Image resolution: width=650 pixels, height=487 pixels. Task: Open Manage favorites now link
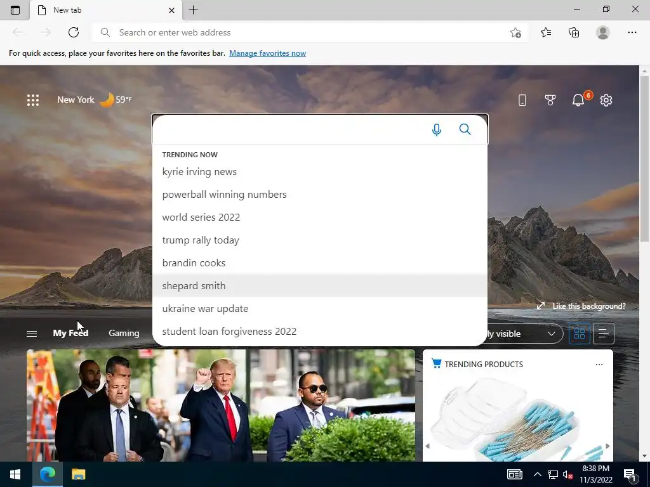(x=267, y=53)
